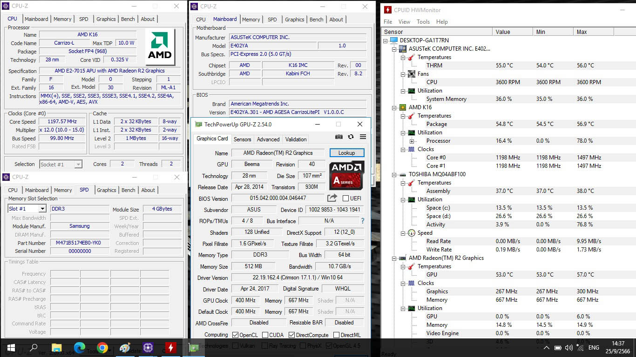The height and width of the screenshot is (357, 636).
Task: Toggle the OpenCL computing checkbox
Action: [235, 335]
